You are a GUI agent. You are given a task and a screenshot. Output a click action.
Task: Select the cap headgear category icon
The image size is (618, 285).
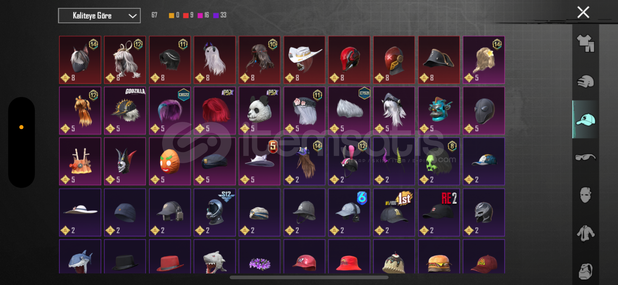(x=585, y=120)
